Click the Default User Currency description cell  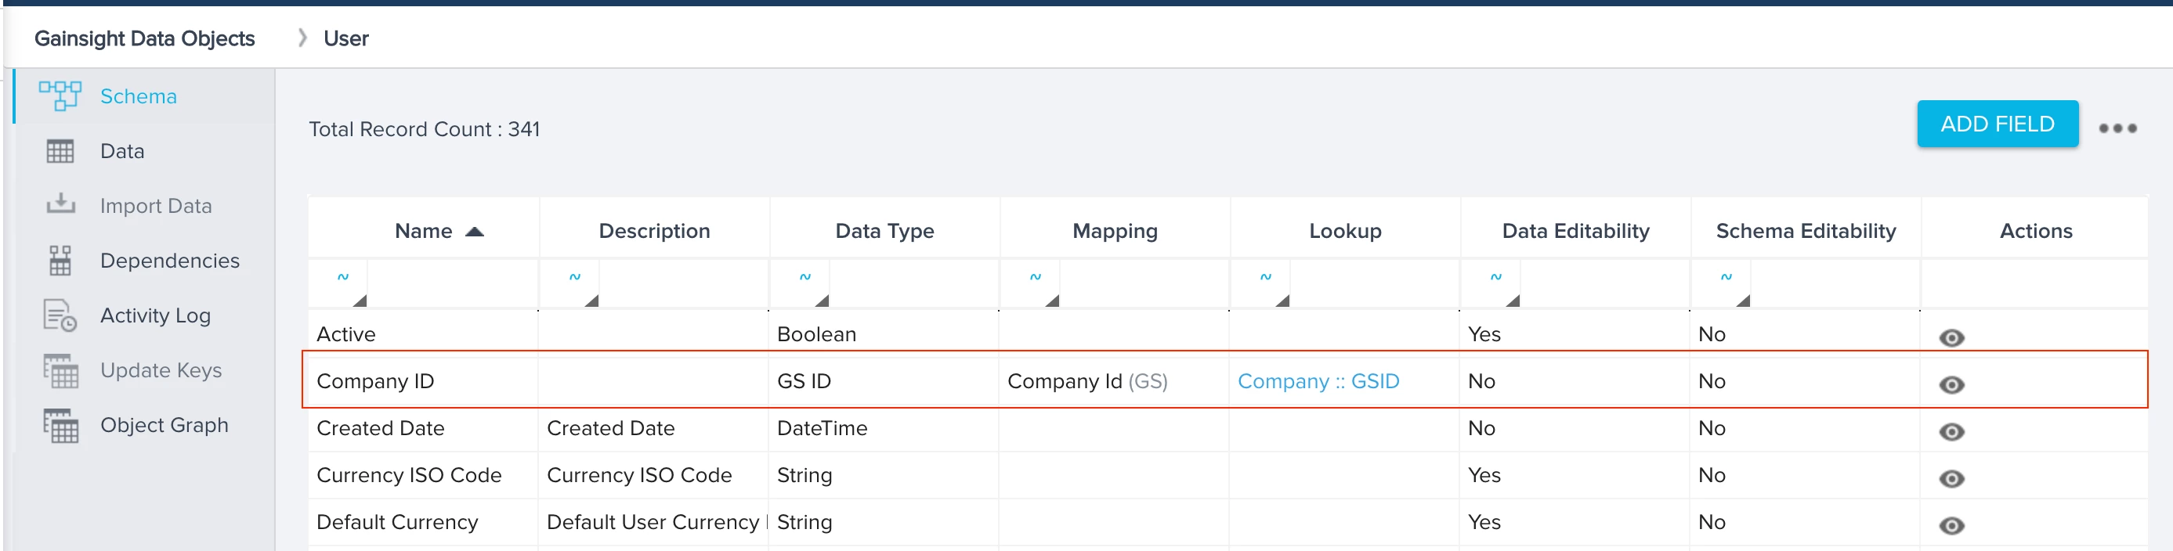tap(654, 523)
